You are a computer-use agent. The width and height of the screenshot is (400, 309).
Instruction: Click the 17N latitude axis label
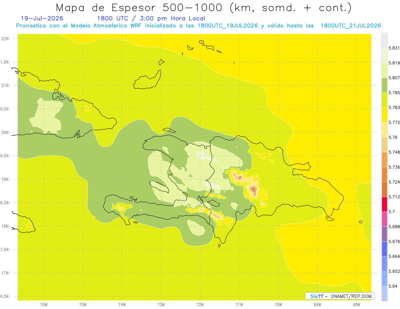pyautogui.click(x=5, y=273)
